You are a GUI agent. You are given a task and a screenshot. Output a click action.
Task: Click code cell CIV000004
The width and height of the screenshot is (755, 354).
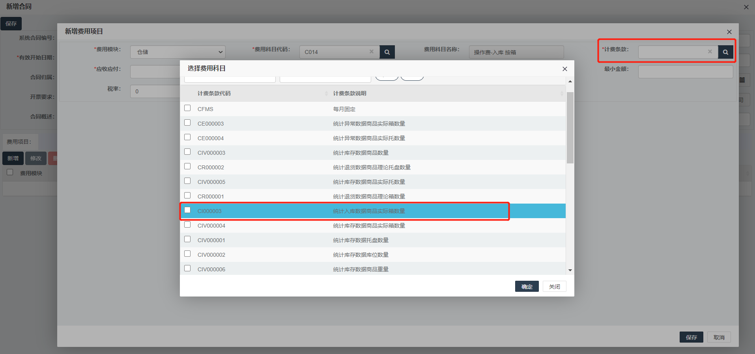[211, 226]
